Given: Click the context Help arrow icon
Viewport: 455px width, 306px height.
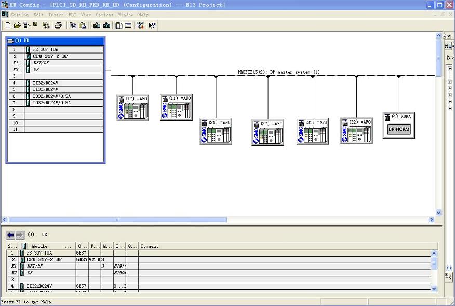Looking at the screenshot, I should [152, 25].
